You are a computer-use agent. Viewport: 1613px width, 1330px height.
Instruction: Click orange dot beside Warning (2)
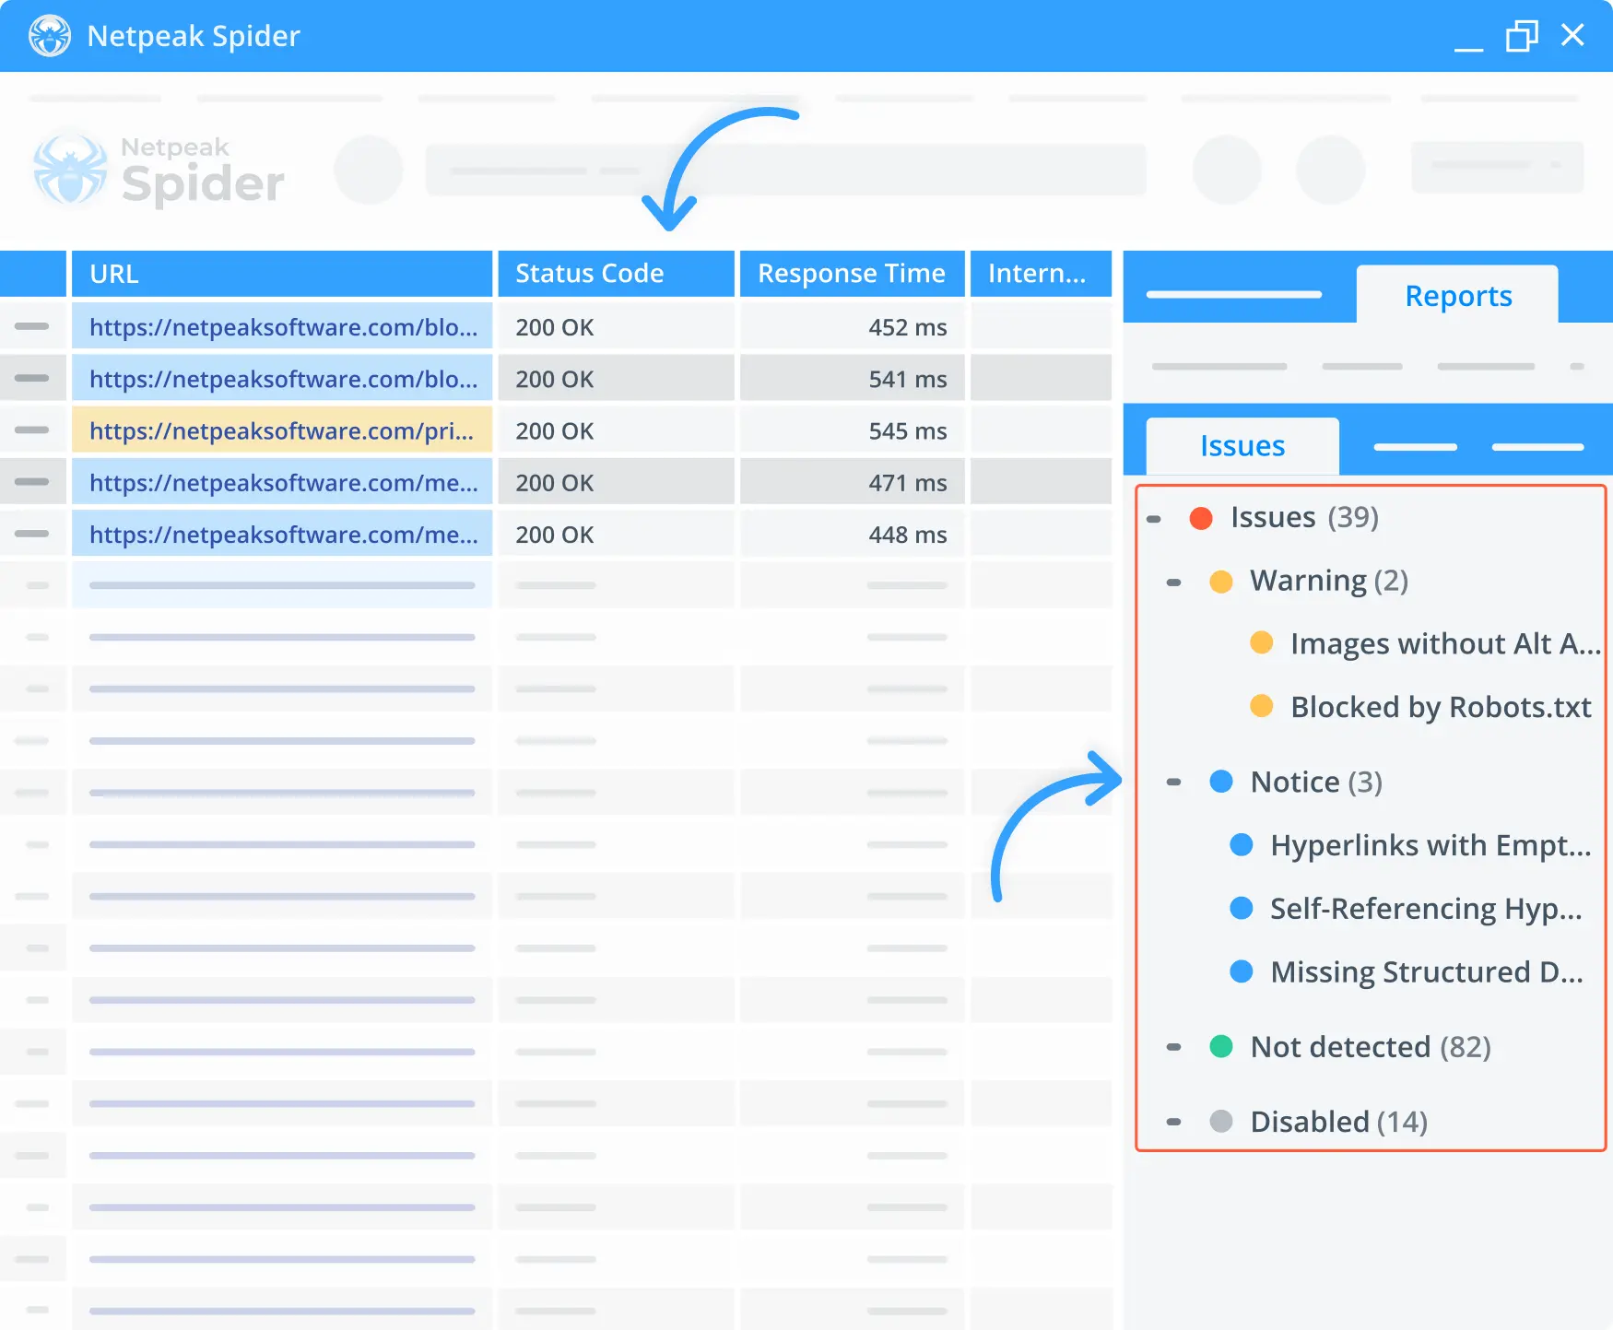(1221, 582)
